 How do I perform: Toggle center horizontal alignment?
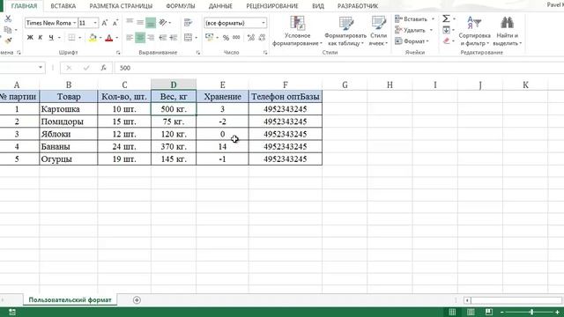[140, 37]
